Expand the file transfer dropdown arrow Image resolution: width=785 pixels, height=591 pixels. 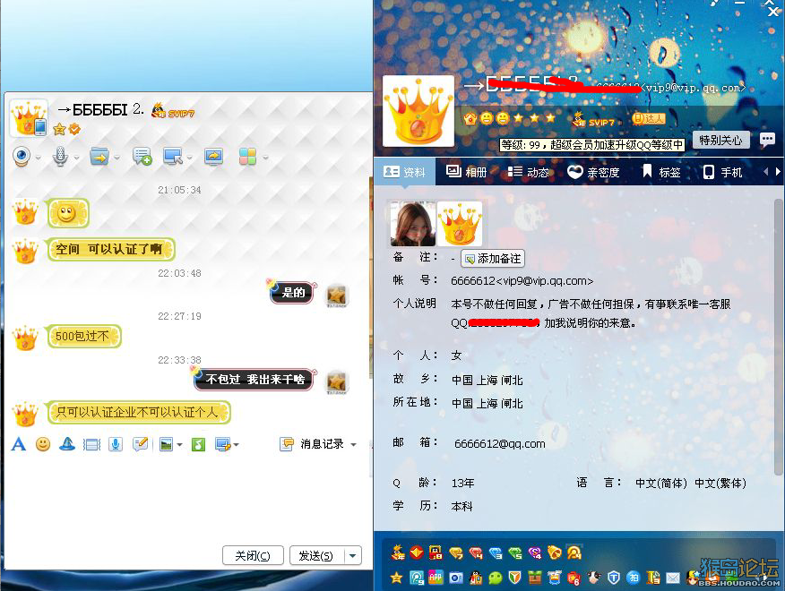(x=116, y=158)
